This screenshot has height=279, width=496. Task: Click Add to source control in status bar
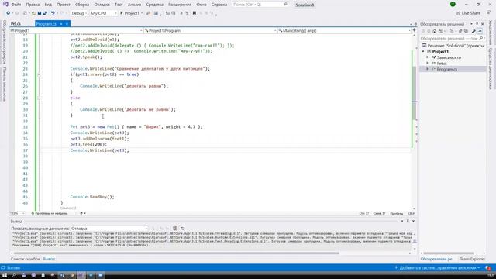point(438,268)
